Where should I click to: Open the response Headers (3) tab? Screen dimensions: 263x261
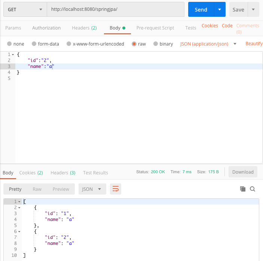(63, 173)
